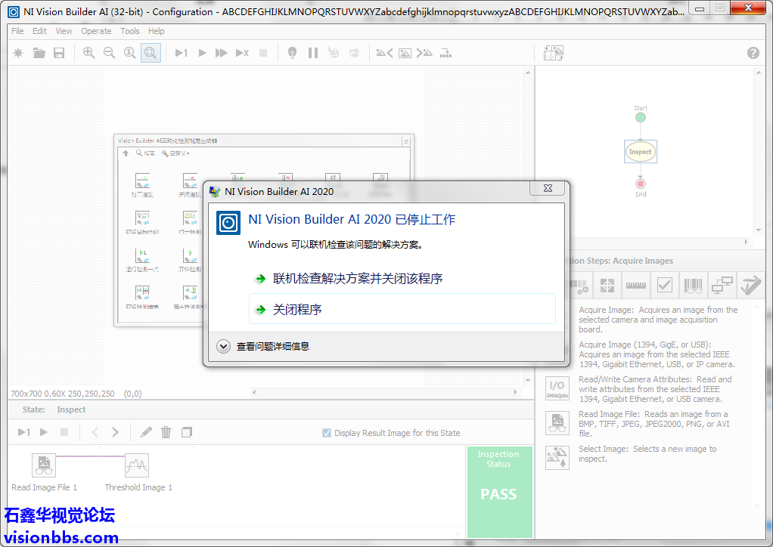This screenshot has height=547, width=773.
Task: Click the Zoom Out magnifier icon
Action: pos(110,53)
